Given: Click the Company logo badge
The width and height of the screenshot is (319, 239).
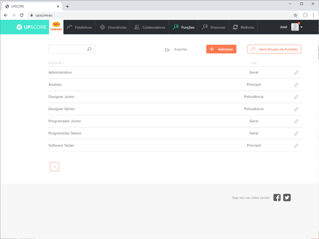Looking at the screenshot, I should click(x=56, y=27).
